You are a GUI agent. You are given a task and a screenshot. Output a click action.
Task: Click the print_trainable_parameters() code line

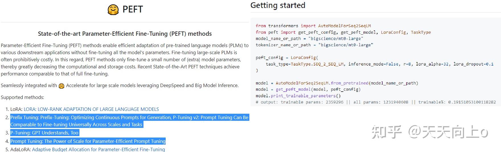pos(298,96)
